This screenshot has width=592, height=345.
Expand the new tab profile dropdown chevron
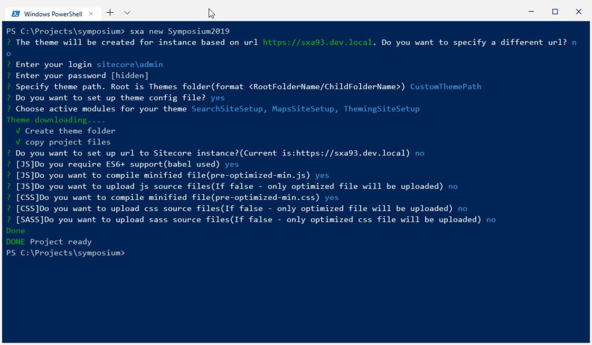pyautogui.click(x=127, y=12)
